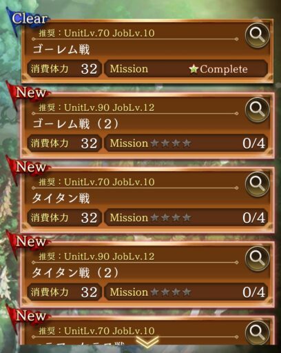Viewport: 281px width, 353px height.
Task: Open details magnifier for ゴーレム戦 quest
Action: click(x=257, y=35)
